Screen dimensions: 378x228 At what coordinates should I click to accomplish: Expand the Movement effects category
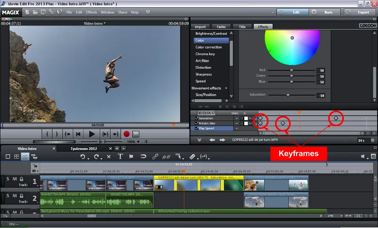point(226,88)
